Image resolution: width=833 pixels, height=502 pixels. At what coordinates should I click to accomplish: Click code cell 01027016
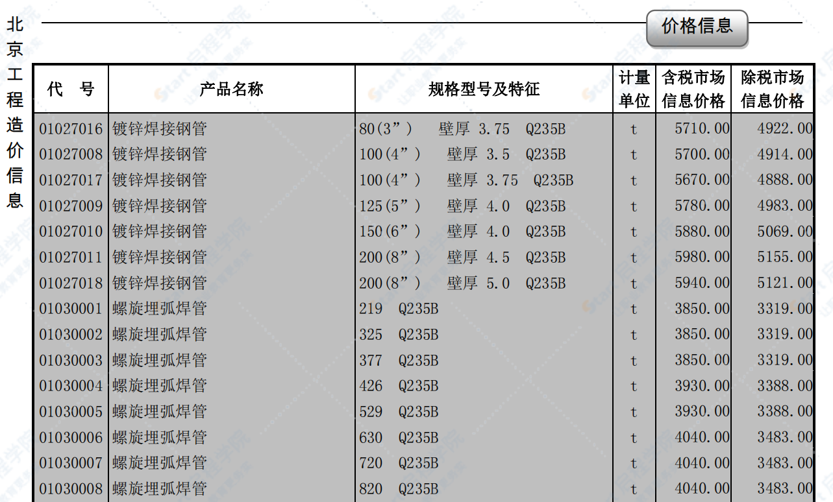pyautogui.click(x=71, y=129)
